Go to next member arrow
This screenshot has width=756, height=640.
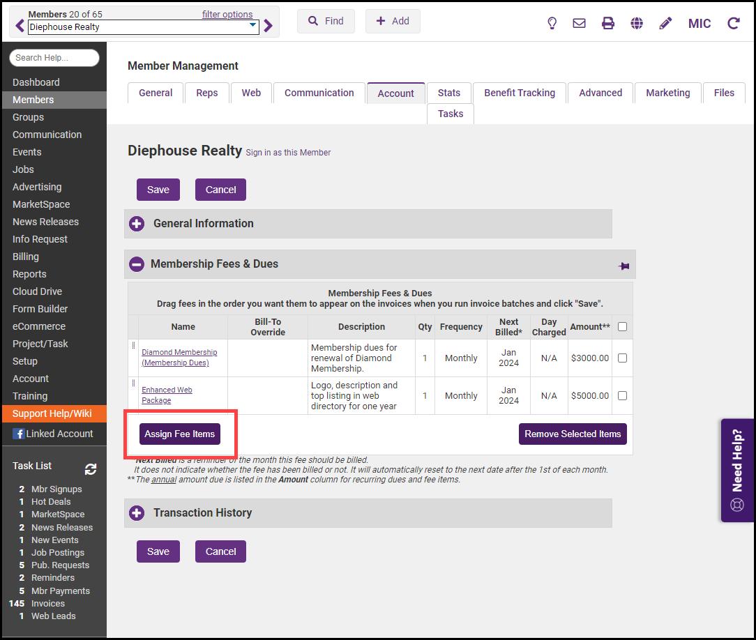[x=269, y=26]
